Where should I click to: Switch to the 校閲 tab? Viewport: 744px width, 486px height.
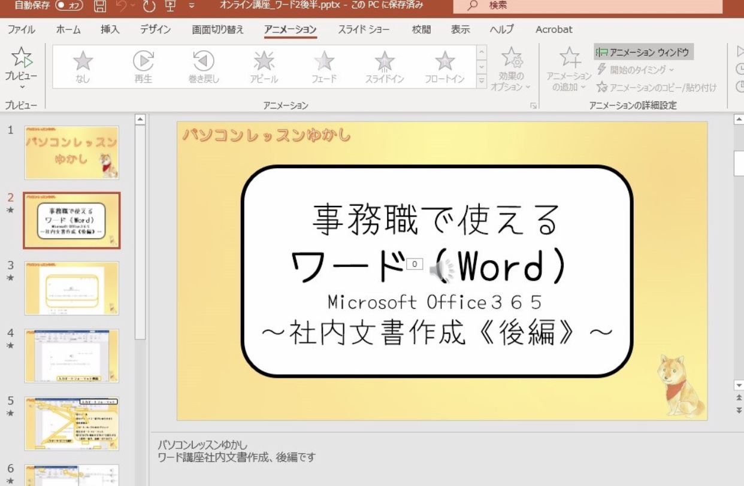point(421,29)
